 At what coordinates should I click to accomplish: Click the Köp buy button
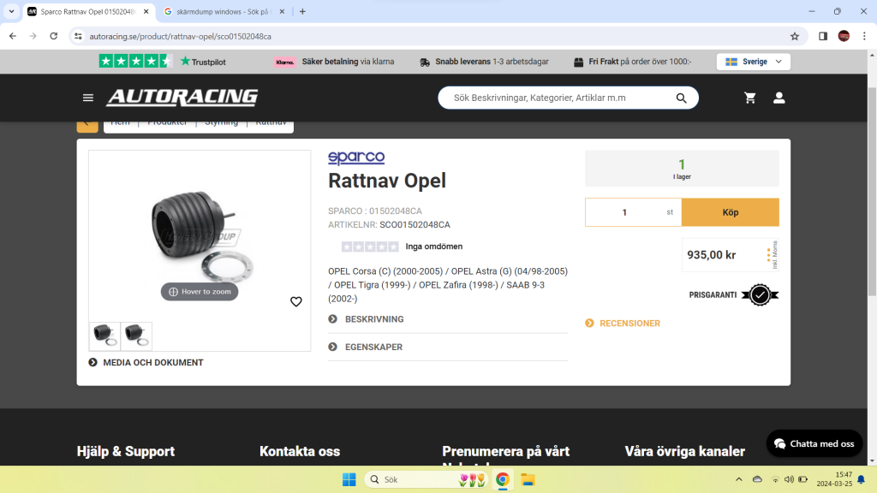[730, 212]
